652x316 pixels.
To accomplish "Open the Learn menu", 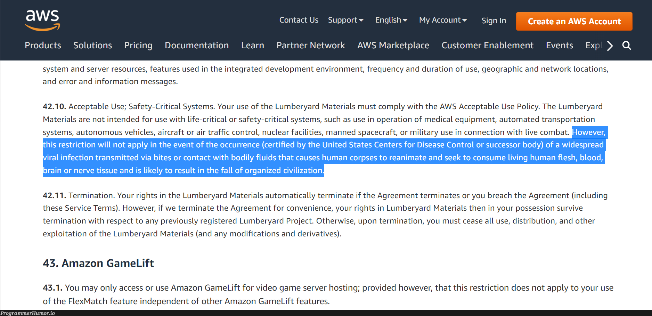I will point(253,46).
